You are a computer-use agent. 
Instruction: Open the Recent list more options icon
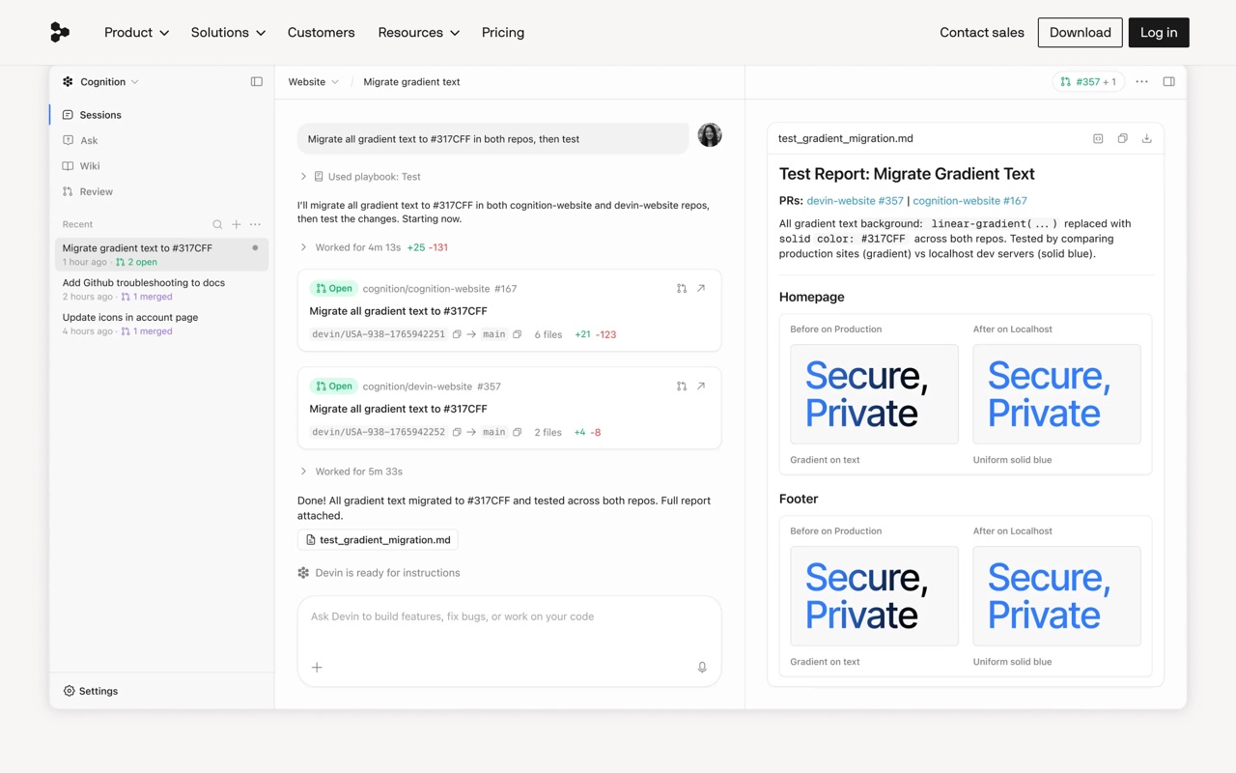(x=255, y=224)
